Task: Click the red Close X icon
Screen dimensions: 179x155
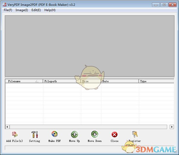Action: coord(115,135)
